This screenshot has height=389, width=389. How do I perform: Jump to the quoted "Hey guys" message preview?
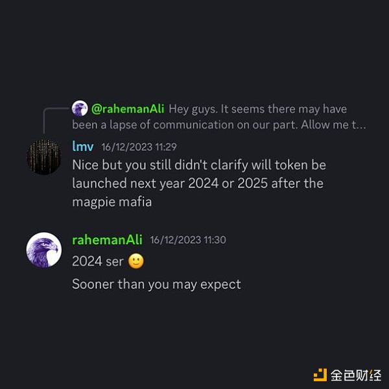[219, 117]
